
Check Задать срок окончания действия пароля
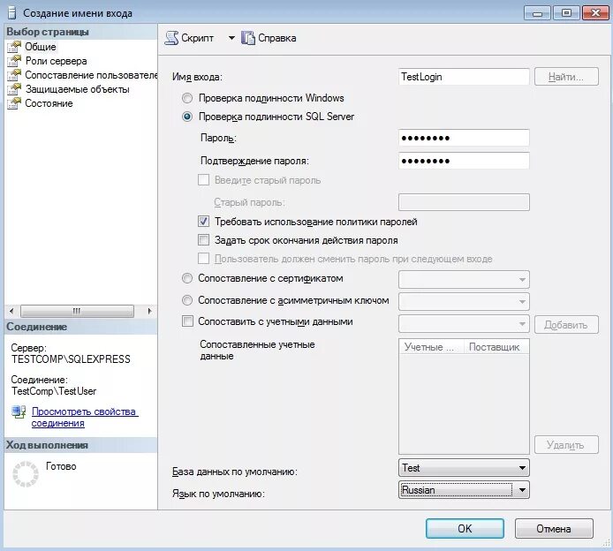coord(203,240)
